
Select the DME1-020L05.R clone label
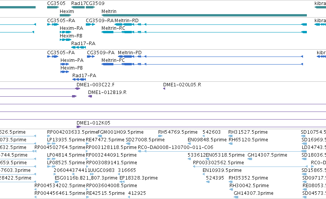(x=182, y=85)
